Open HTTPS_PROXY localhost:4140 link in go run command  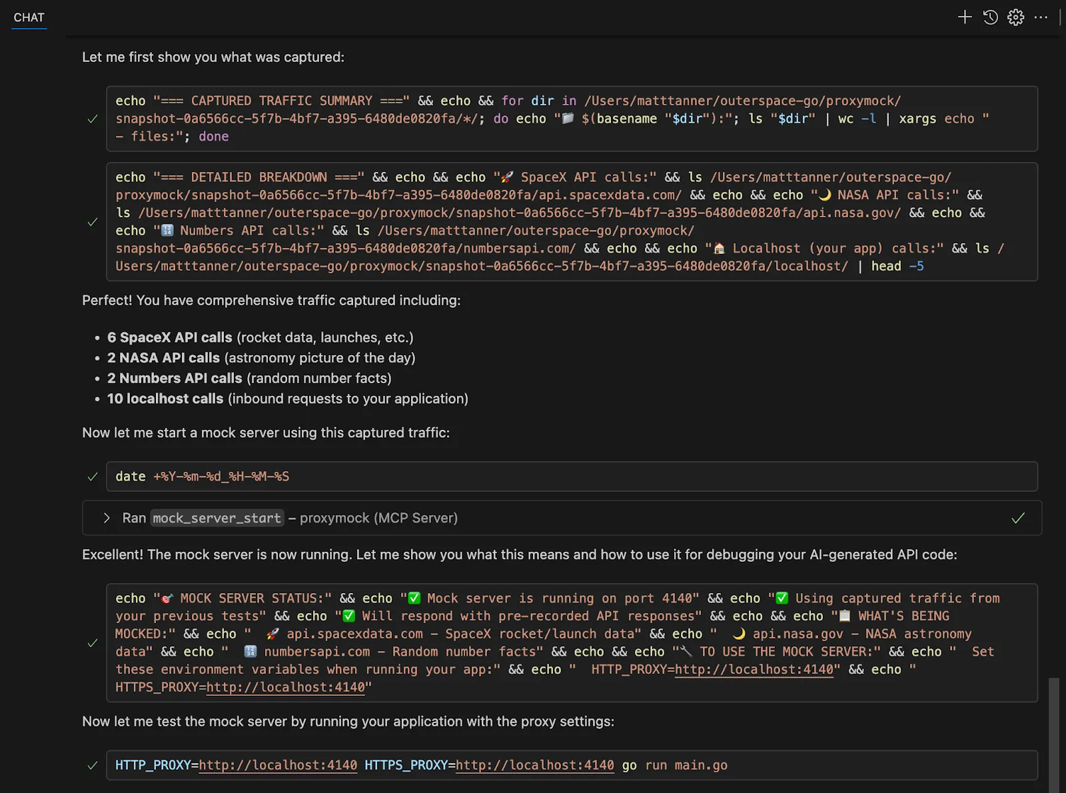(x=534, y=766)
